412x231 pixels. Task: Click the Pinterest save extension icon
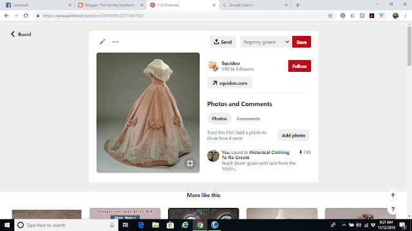(x=342, y=15)
